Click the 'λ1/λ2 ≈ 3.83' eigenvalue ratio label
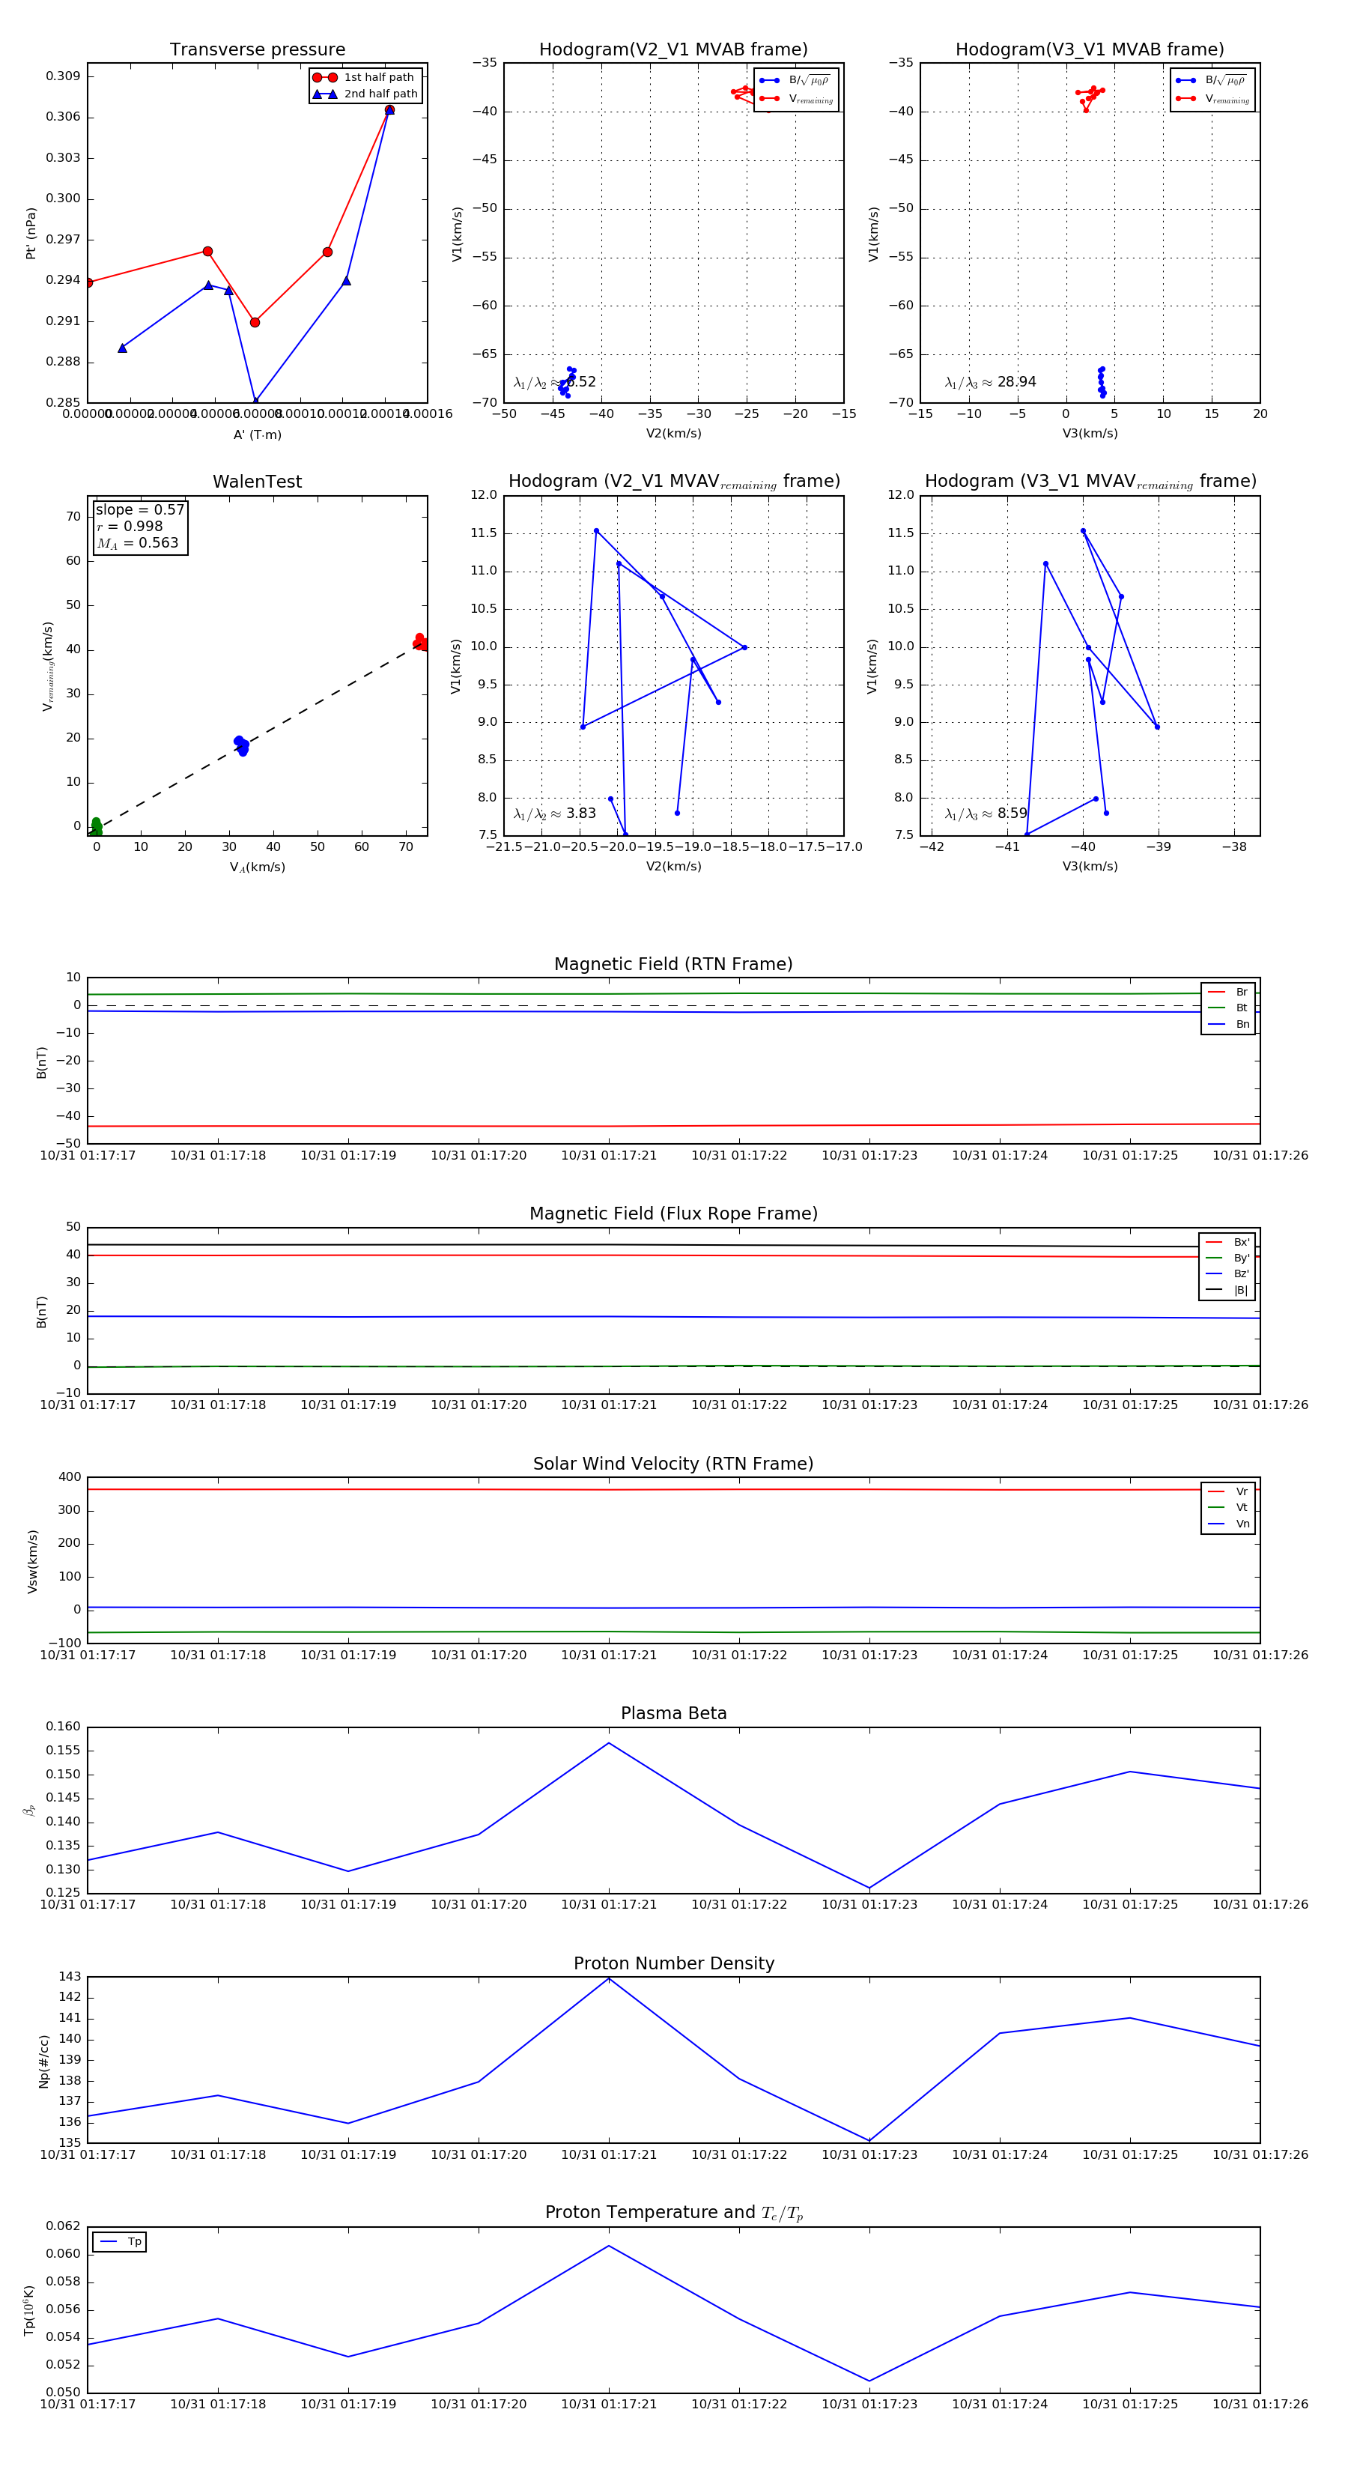 click(x=554, y=814)
